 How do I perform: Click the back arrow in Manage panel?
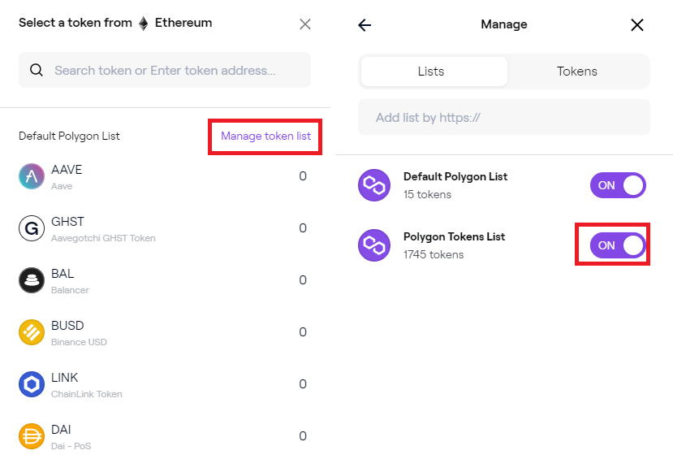[x=365, y=25]
